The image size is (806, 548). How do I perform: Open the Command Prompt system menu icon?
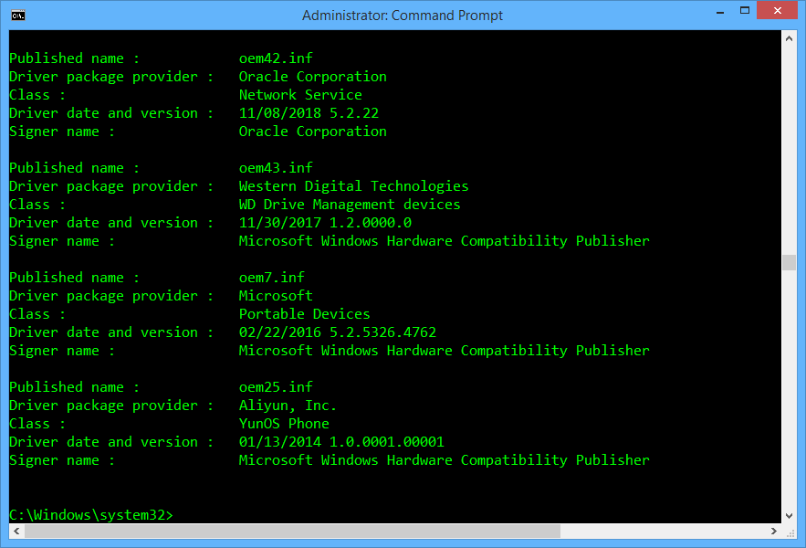coord(18,16)
